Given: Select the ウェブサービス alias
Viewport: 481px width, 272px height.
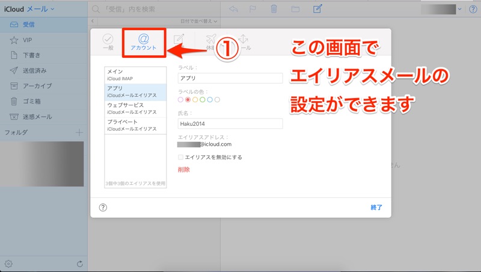Looking at the screenshot, I should pos(135,109).
